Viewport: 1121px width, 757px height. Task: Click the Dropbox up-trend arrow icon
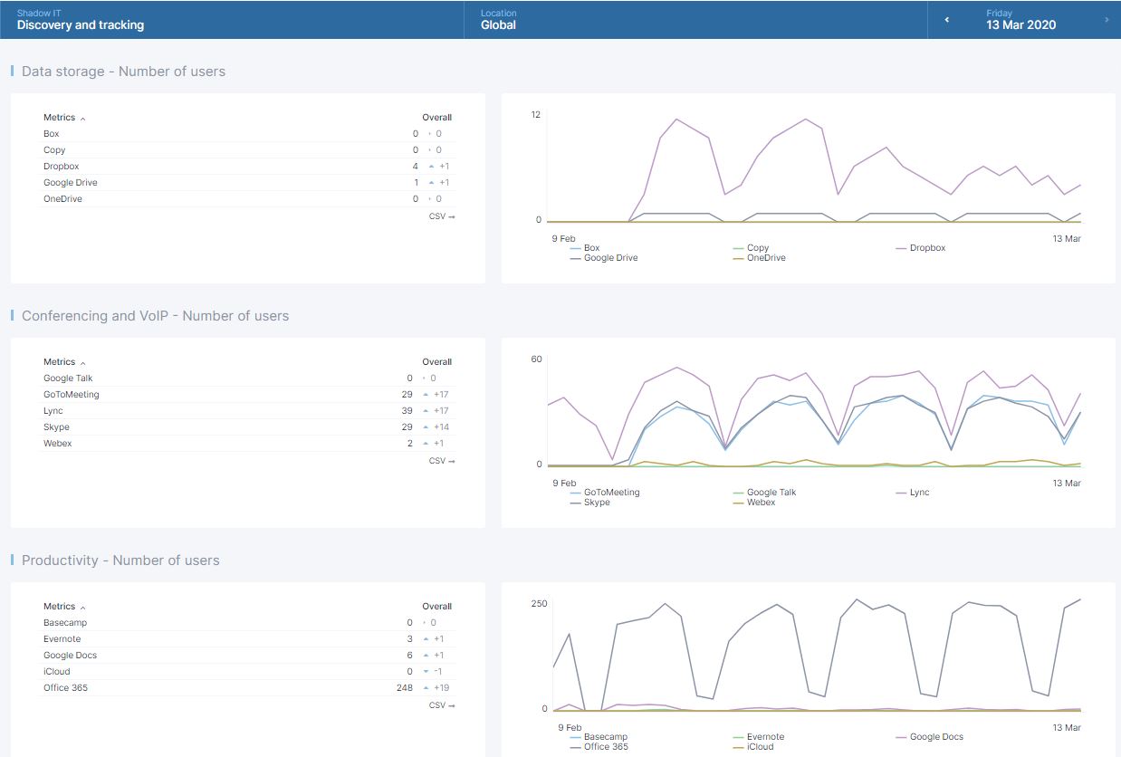point(432,167)
